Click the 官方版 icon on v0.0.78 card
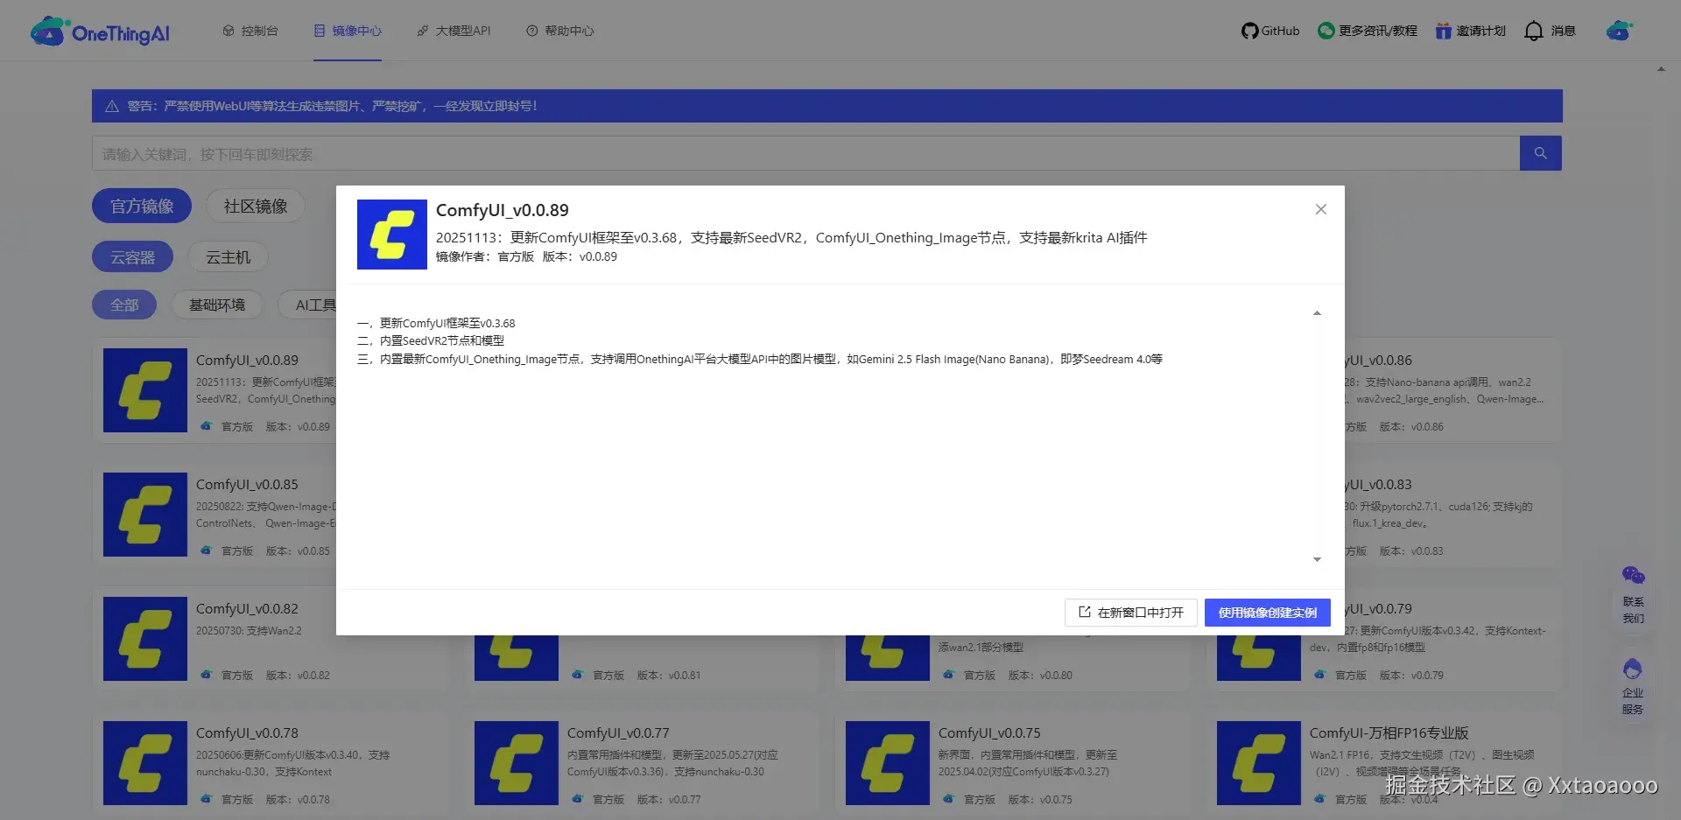 206,799
